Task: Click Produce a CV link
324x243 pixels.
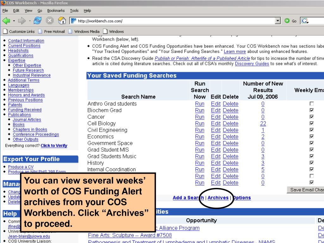Action: tap(21, 167)
